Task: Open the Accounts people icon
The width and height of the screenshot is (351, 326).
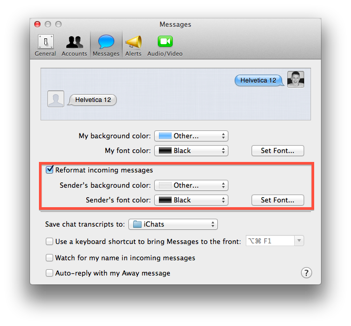Action: pyautogui.click(x=75, y=42)
